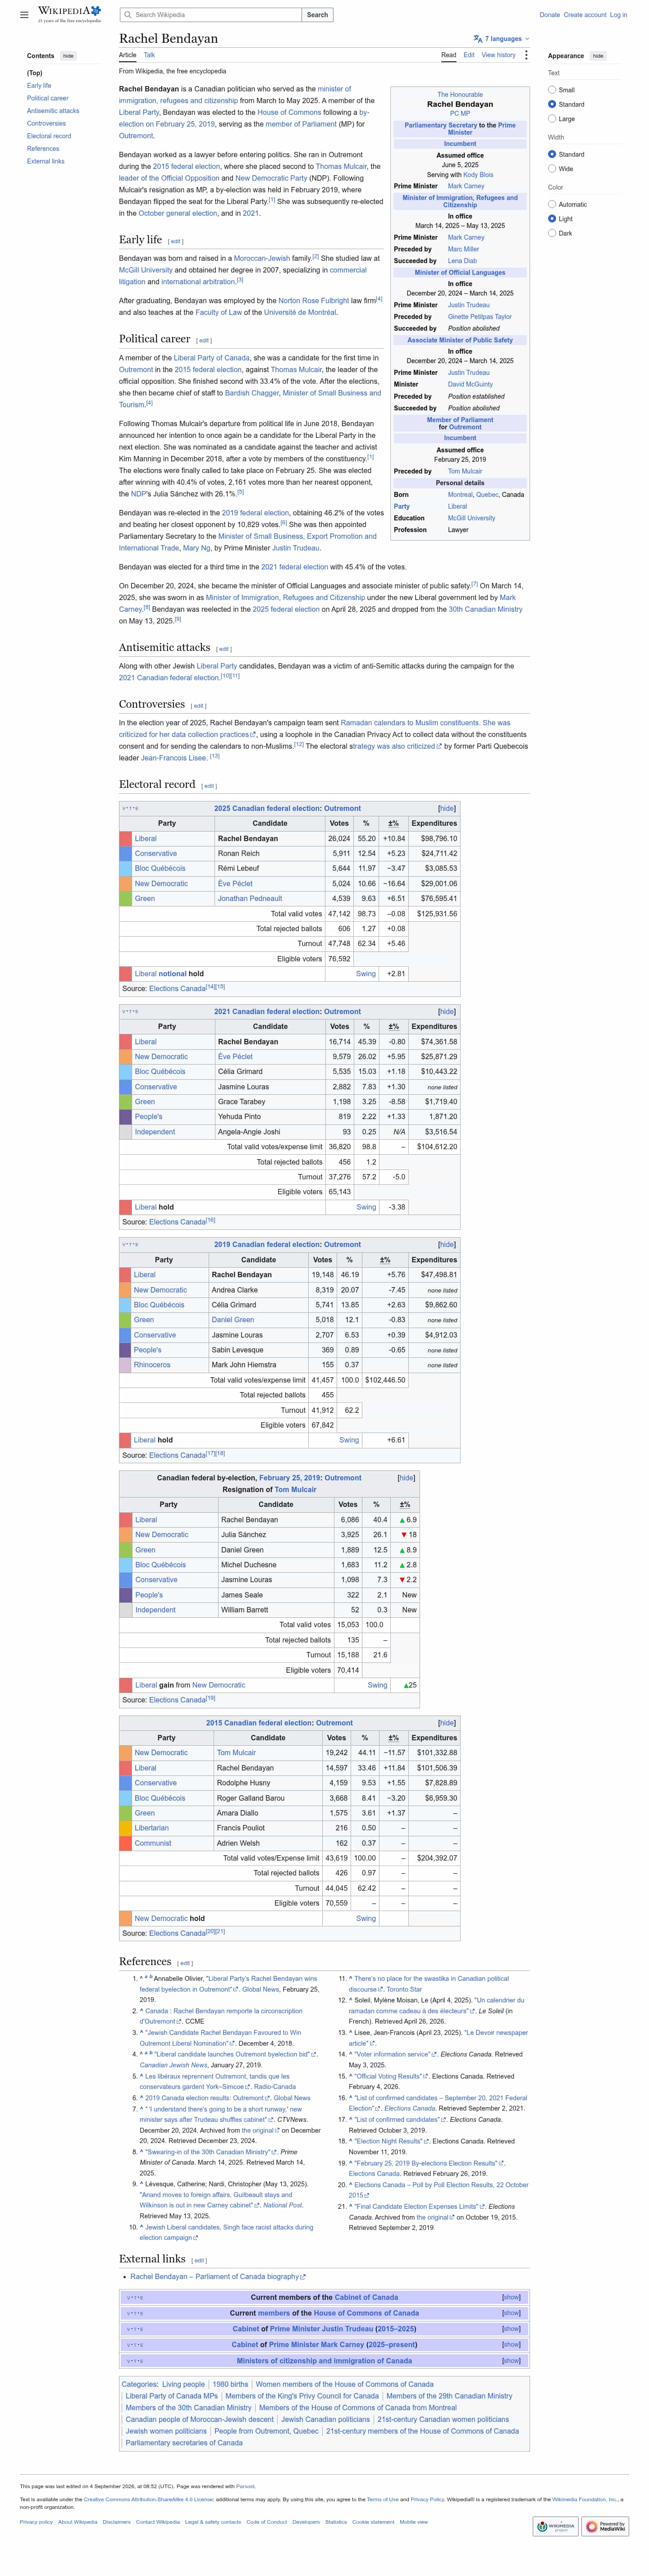Collapse the 2021 election table with hide
The image size is (649, 2576).
(447, 1011)
